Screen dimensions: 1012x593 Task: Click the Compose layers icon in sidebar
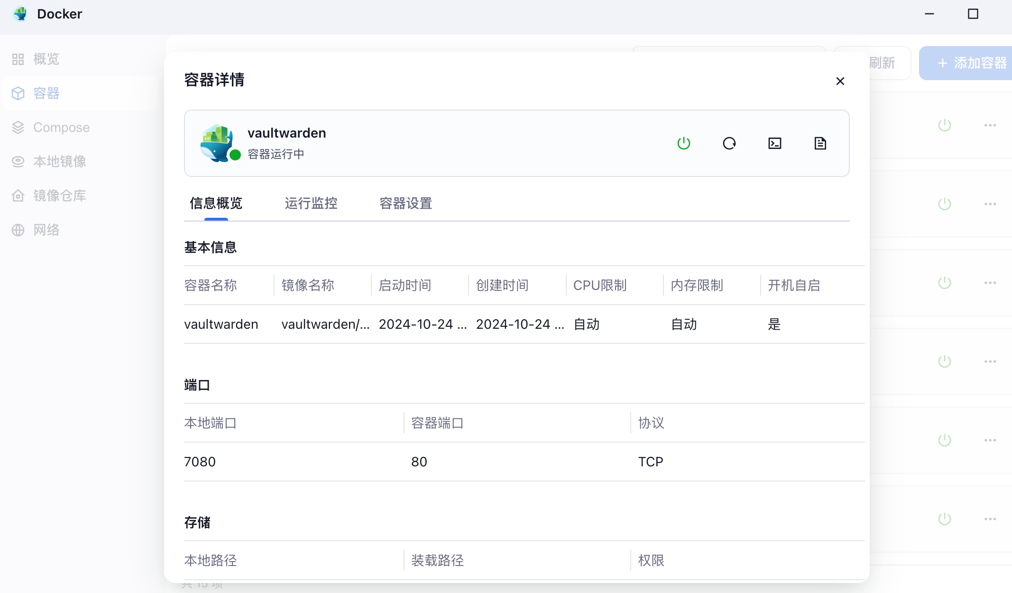[x=18, y=128]
